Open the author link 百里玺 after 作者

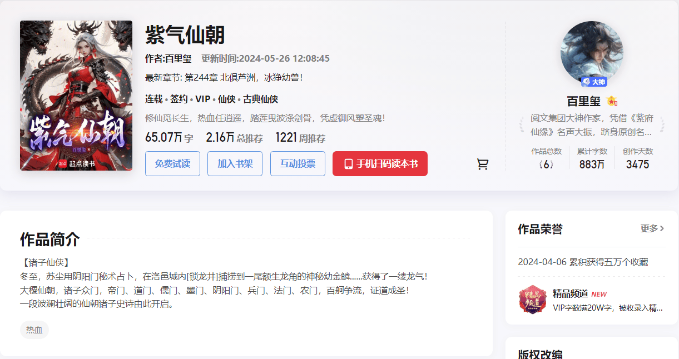click(178, 58)
